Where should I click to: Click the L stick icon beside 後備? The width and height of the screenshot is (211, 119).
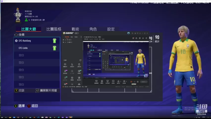pyautogui.click(x=16, y=35)
